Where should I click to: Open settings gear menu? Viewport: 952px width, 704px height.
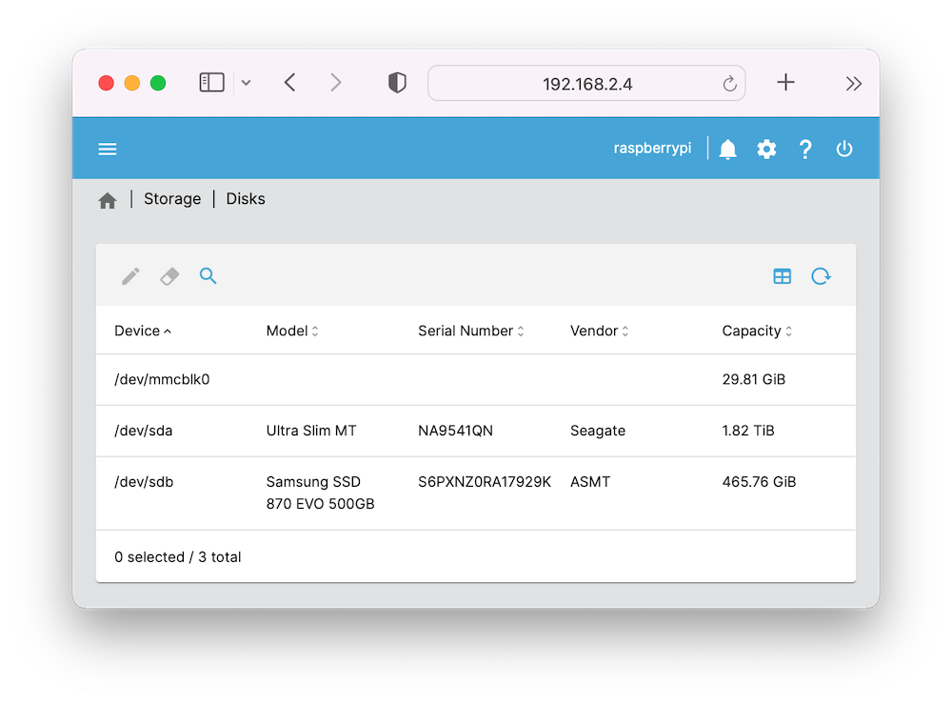pyautogui.click(x=766, y=149)
